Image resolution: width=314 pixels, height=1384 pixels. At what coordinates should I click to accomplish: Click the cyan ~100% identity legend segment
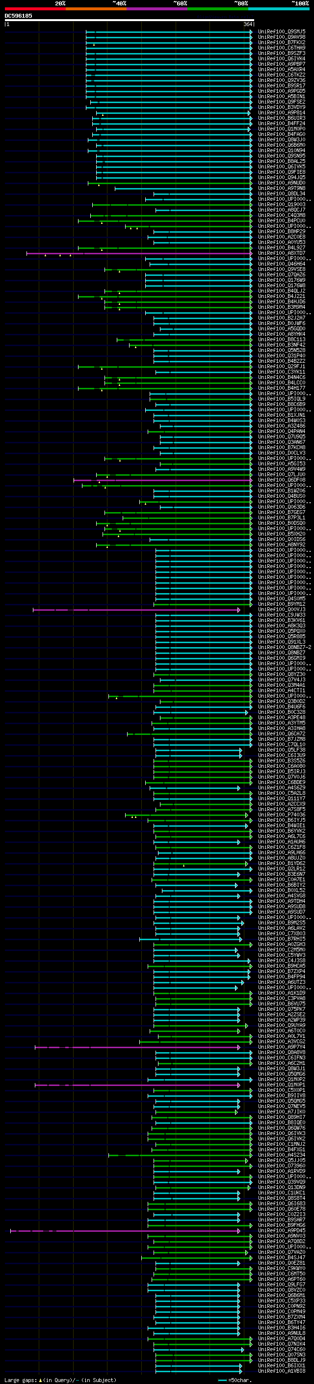[279, 9]
